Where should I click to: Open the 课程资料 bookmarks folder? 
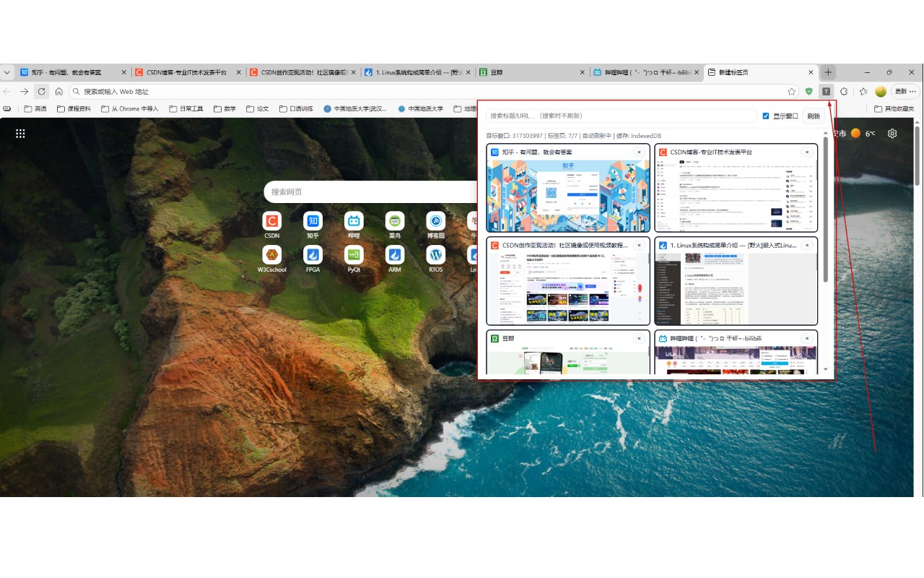[74, 109]
